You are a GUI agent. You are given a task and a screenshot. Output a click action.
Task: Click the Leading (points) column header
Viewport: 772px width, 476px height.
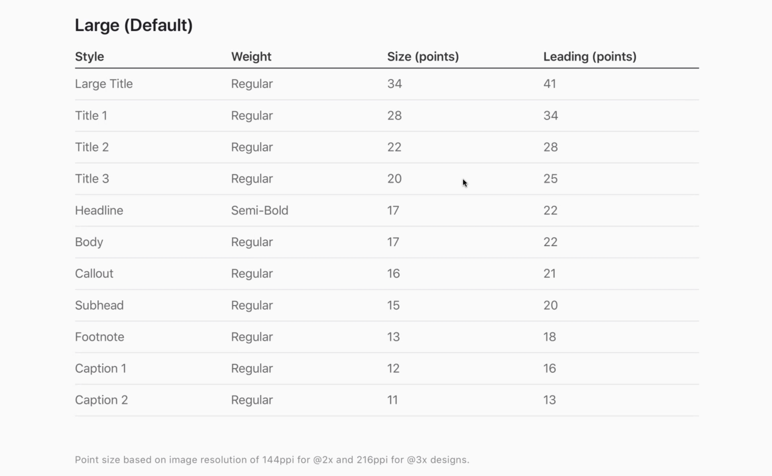coord(590,57)
